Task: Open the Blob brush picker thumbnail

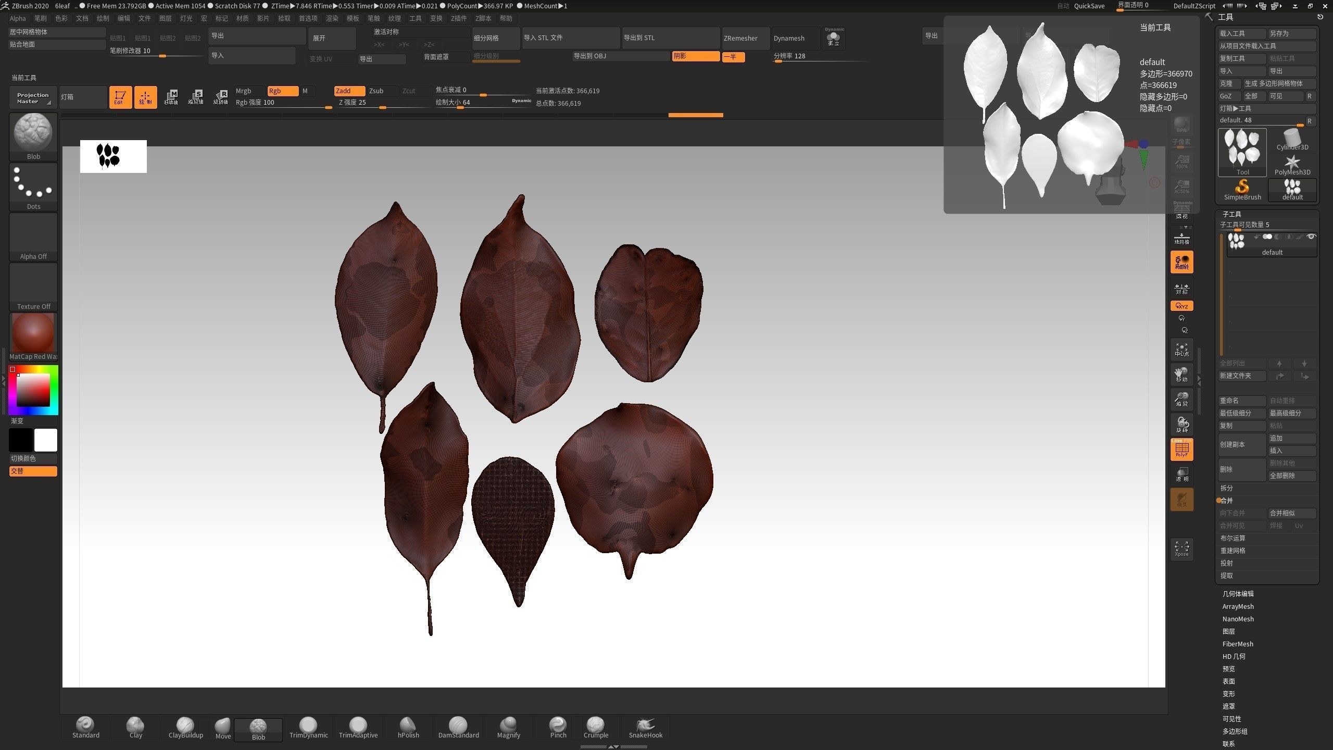Action: tap(33, 137)
